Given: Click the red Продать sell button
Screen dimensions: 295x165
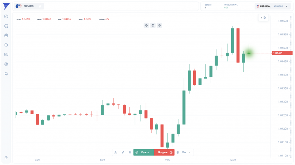Looking at the screenshot, I should tap(164, 152).
